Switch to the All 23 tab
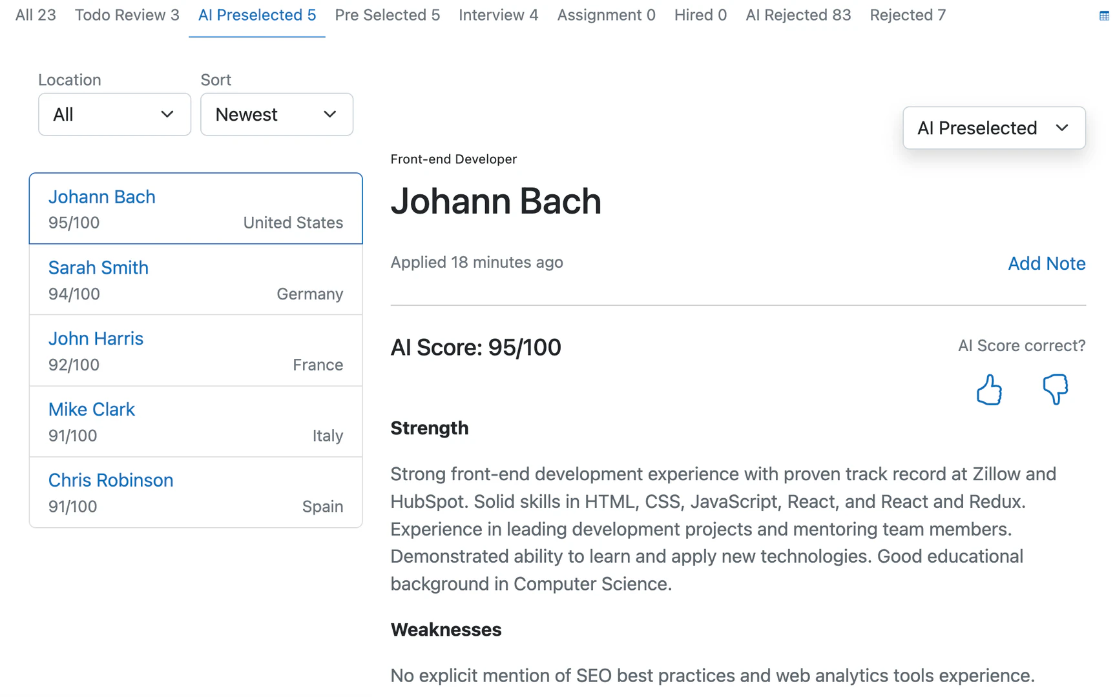 pyautogui.click(x=35, y=15)
